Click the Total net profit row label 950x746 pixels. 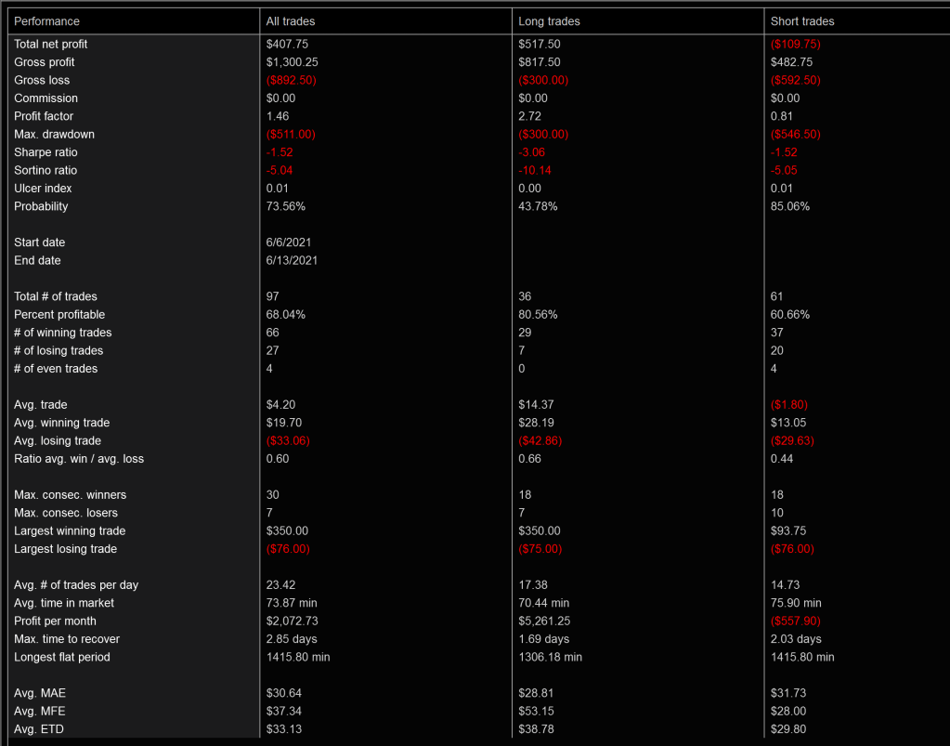[51, 44]
